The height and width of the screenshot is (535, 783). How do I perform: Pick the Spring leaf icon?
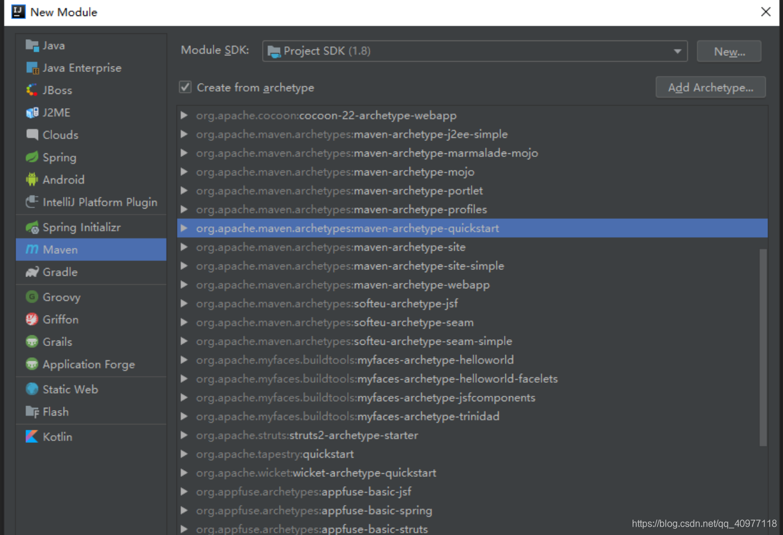tap(32, 157)
